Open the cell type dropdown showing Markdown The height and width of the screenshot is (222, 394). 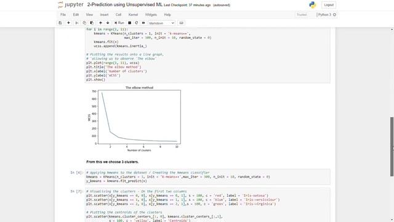(161, 23)
